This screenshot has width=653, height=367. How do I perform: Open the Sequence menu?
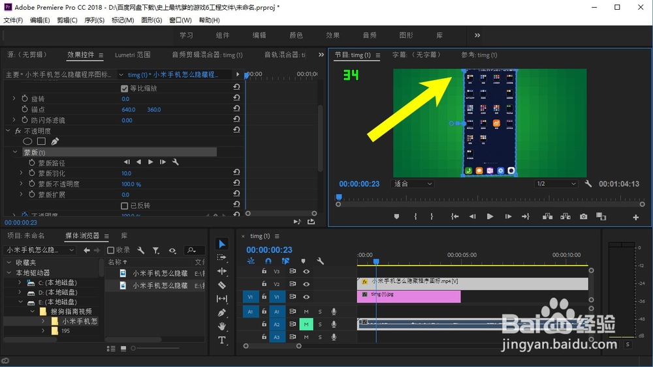point(95,20)
